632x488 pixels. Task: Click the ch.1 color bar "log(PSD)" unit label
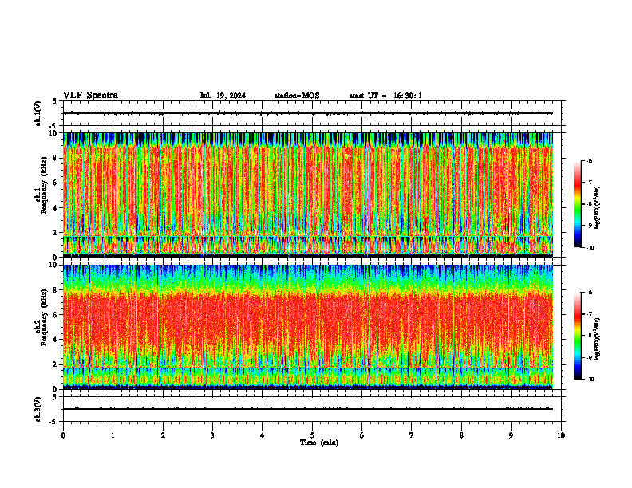[x=598, y=207]
